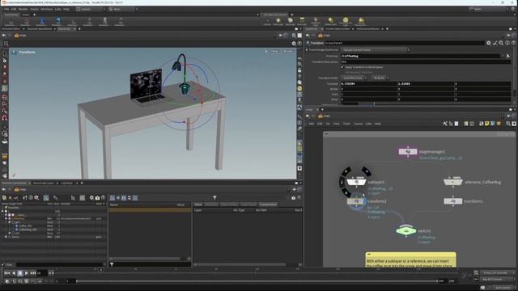Viewport: 518px width, 291px height.
Task: Click the current frame number field
Action: click(41, 273)
